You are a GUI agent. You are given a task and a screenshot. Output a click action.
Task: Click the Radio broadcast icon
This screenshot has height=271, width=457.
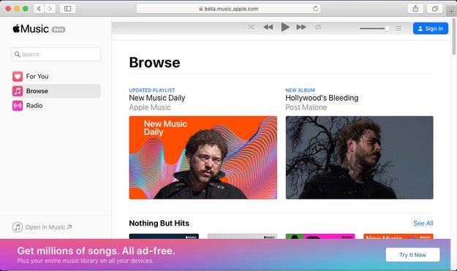point(18,105)
